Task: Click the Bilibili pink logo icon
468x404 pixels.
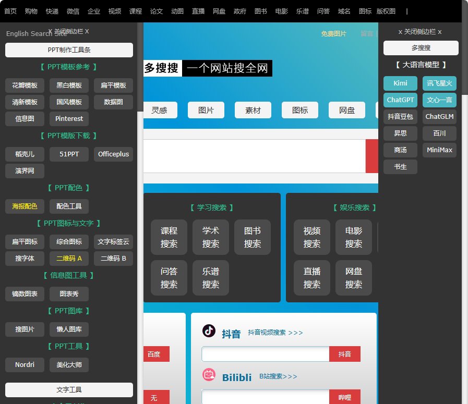Action: (209, 375)
